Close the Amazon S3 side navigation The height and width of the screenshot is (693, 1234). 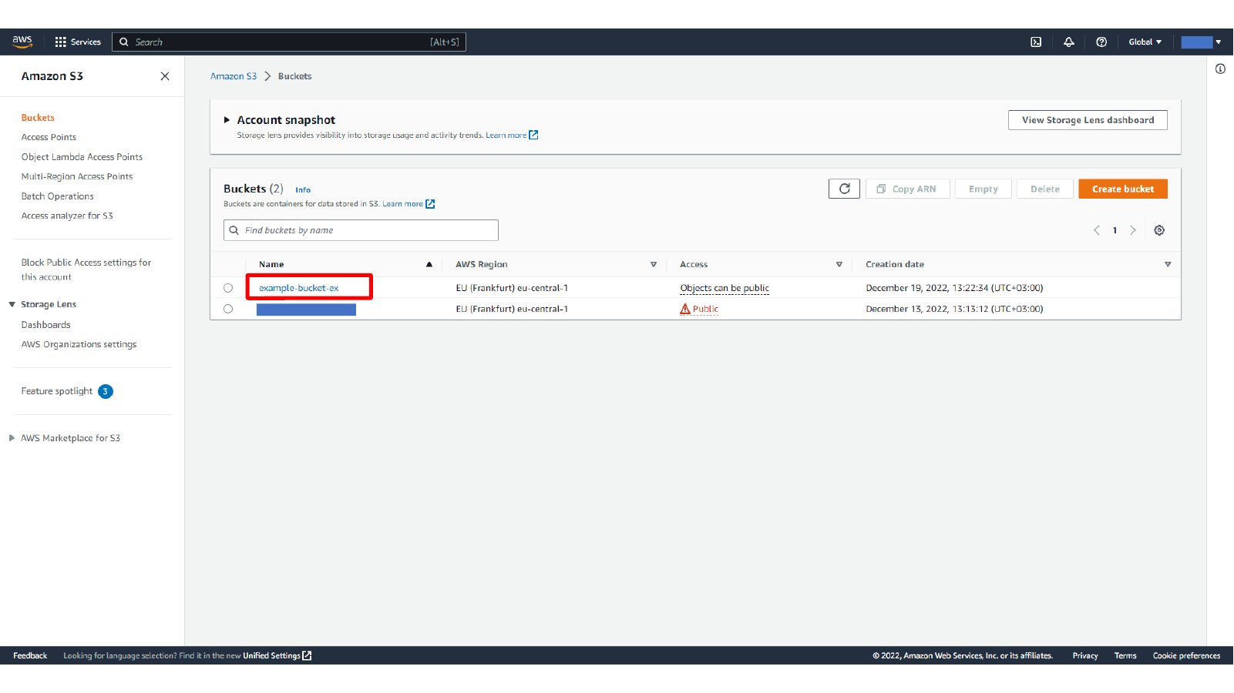[165, 76]
